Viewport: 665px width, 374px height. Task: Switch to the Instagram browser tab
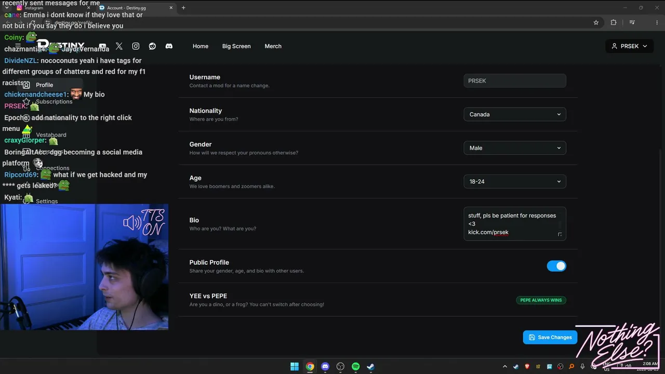(52, 8)
